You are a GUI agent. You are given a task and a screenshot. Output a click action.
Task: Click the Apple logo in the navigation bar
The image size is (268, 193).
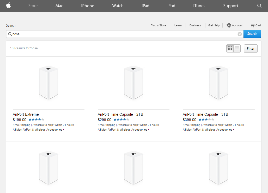click(9, 5)
